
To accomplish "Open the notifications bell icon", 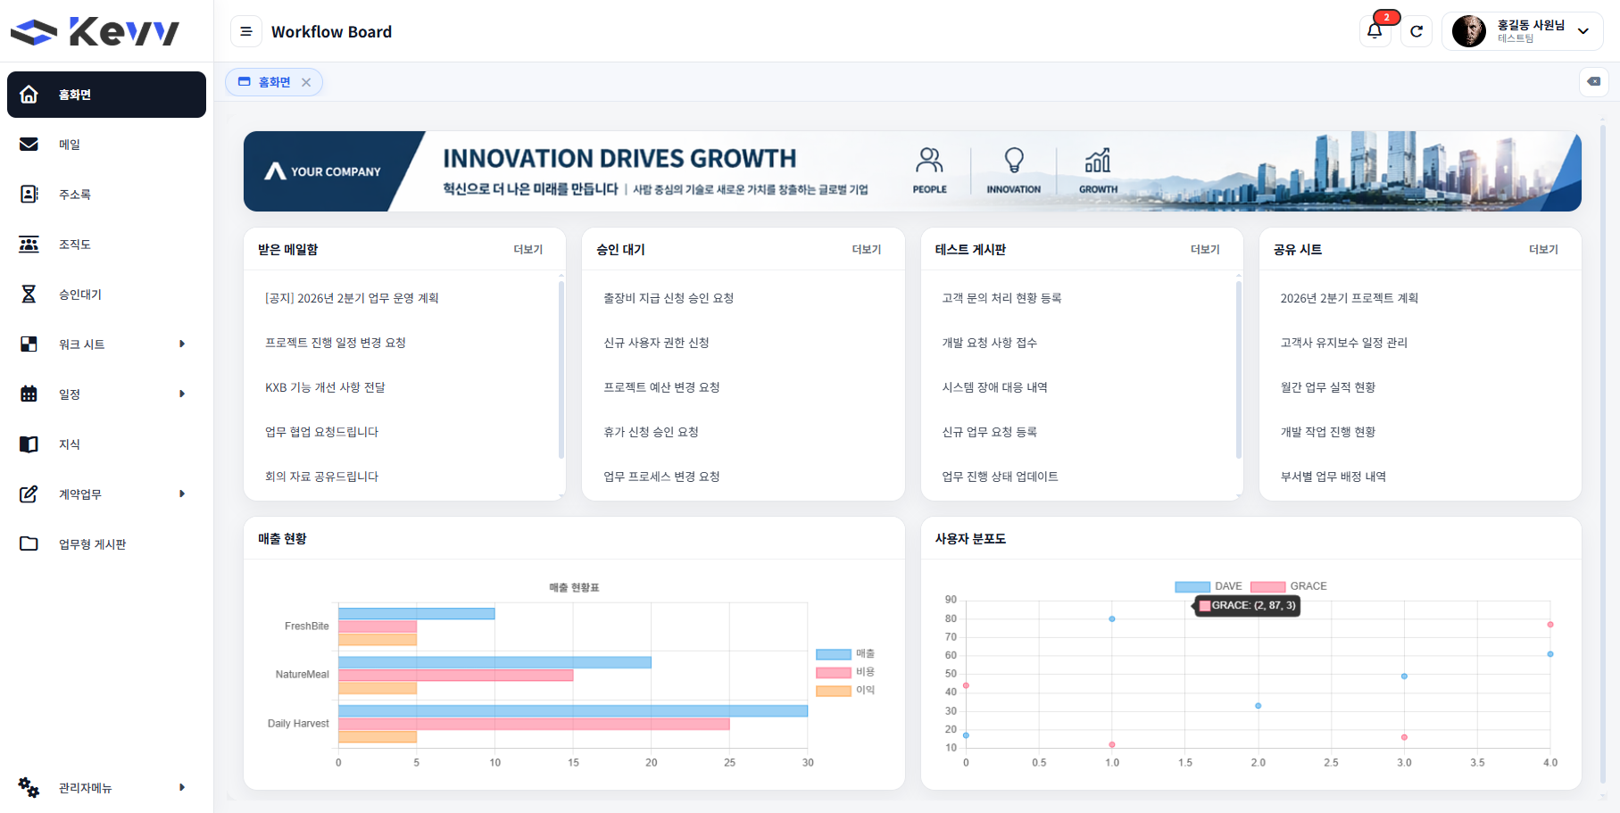I will coord(1375,31).
